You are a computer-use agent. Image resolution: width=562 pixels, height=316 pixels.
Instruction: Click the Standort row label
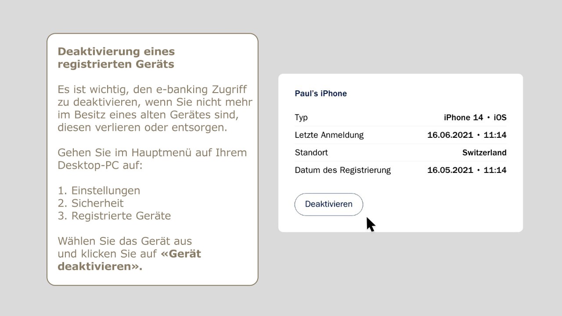tap(311, 153)
